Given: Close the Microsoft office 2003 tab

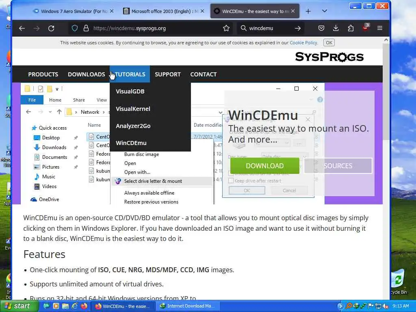Looking at the screenshot, I should point(202,11).
